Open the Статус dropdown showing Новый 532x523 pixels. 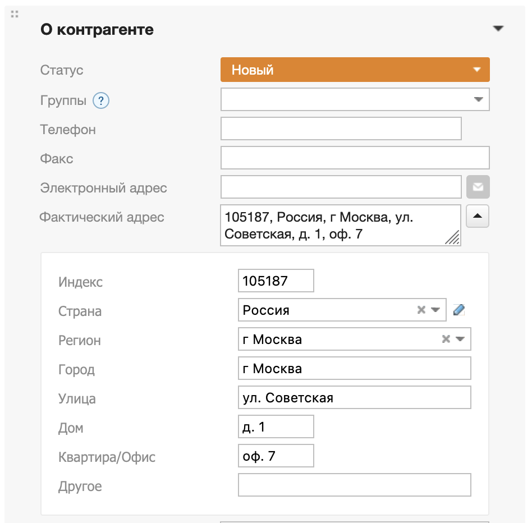point(355,70)
